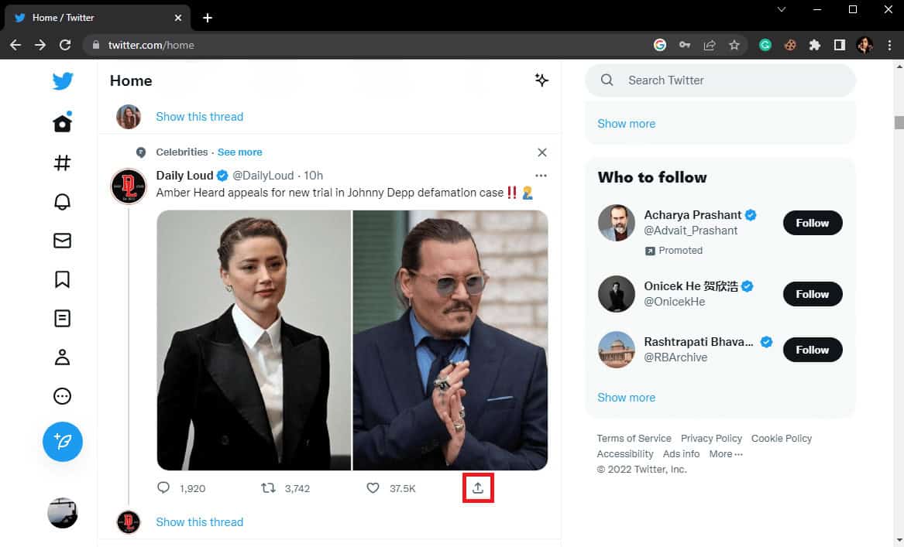Open Lists icon in sidebar
Screen dimensions: 904x547
(62, 319)
